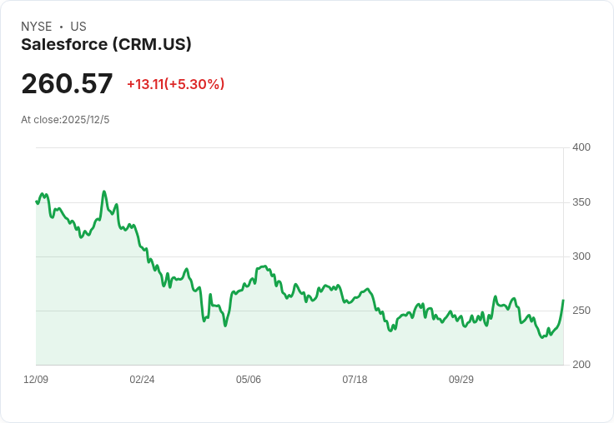This screenshot has width=614, height=423.
Task: Click the US market label
Action: pyautogui.click(x=78, y=27)
